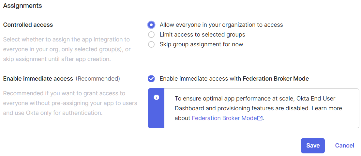
Task: Pick the Skip group assignment radio button
Action: point(151,44)
